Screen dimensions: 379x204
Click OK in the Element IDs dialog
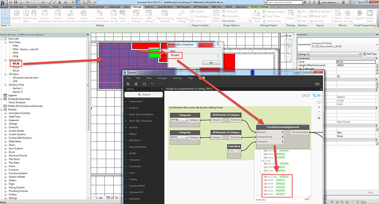(211, 62)
